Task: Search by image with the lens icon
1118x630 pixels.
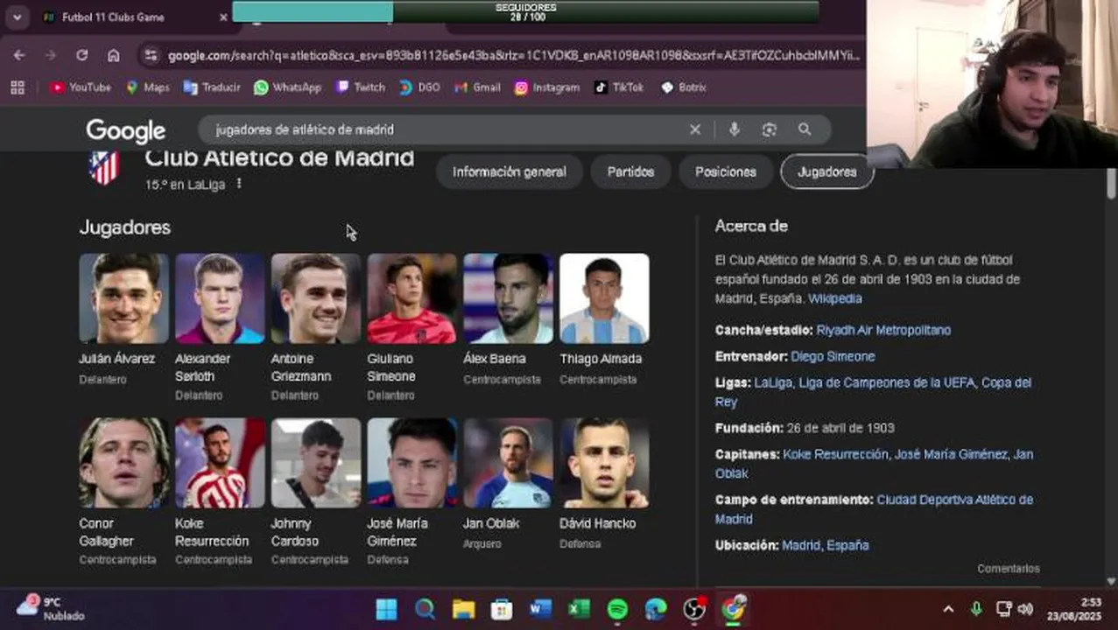Action: click(770, 129)
